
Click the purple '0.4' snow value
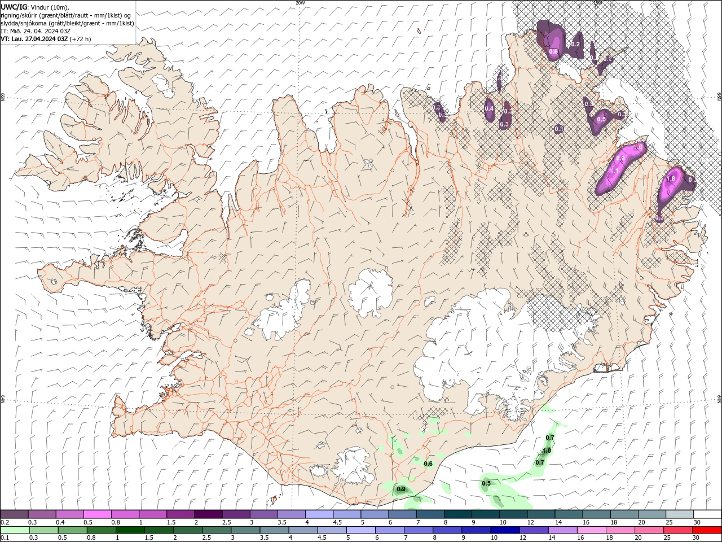pos(489,109)
